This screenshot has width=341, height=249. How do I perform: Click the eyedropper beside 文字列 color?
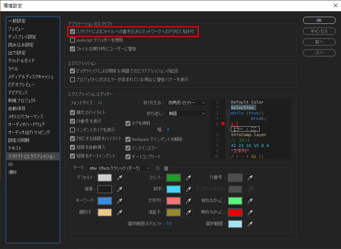[188, 201]
